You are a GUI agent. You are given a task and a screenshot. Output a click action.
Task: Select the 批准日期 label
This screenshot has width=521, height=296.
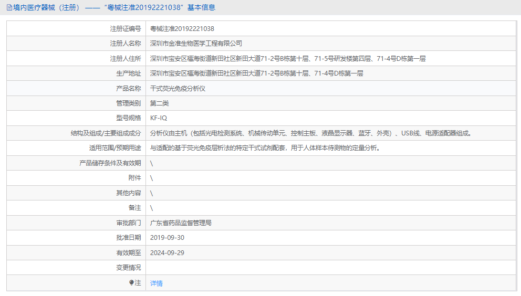click(x=129, y=238)
